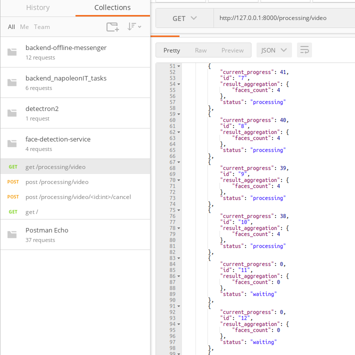Viewport: 355px width, 355px height.
Task: Click the "37 requests" count text
Action: pos(40,240)
